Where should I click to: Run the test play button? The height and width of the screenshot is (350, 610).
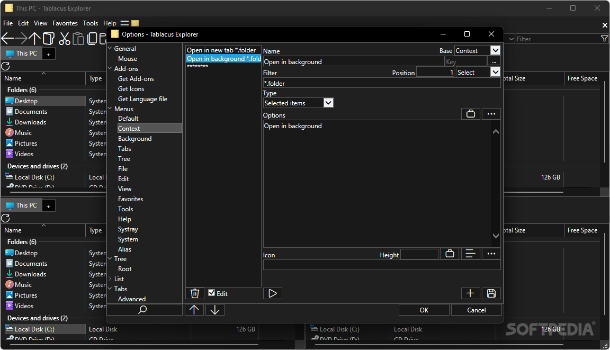[273, 293]
